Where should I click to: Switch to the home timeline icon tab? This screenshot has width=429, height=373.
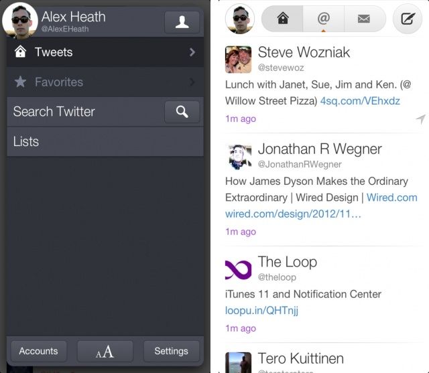283,19
